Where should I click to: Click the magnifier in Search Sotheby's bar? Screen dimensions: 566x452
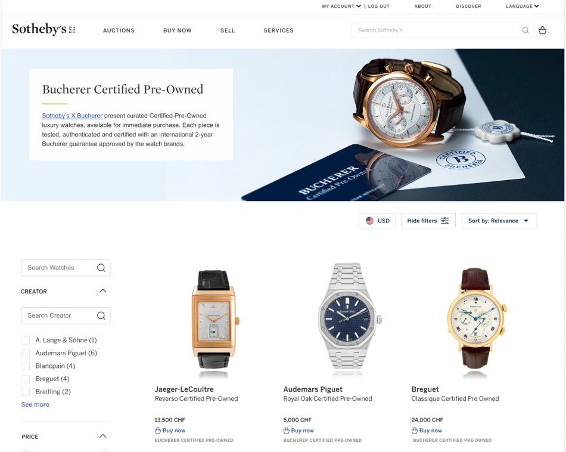525,30
